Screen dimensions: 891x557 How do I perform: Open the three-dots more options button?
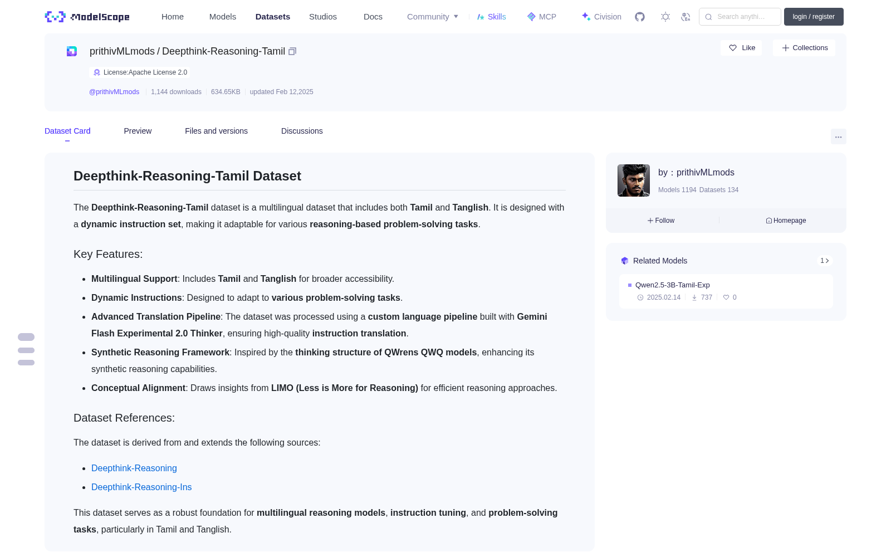[838, 136]
